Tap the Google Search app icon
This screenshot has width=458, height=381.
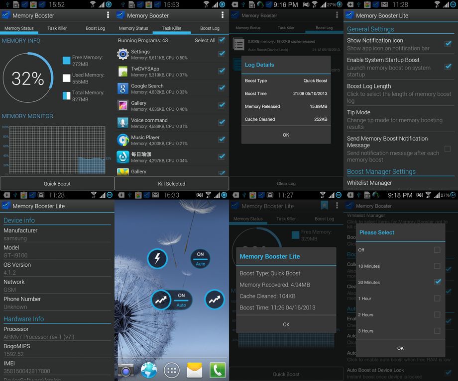tap(123, 88)
